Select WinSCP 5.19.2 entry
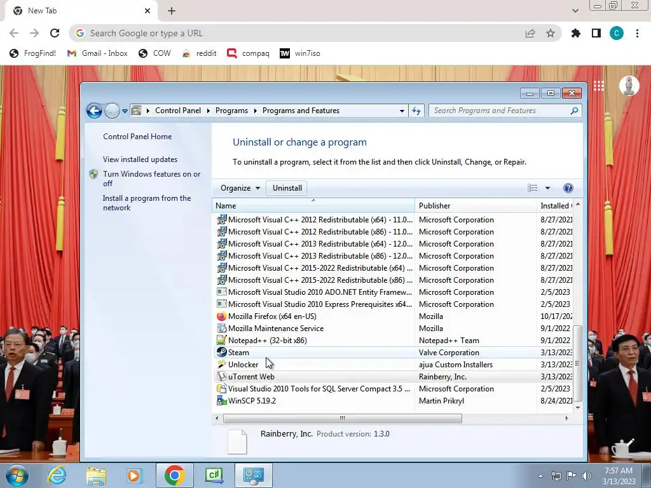The width and height of the screenshot is (651, 488). [x=394, y=401]
